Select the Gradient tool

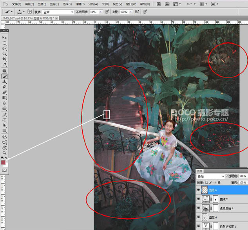point(4,98)
